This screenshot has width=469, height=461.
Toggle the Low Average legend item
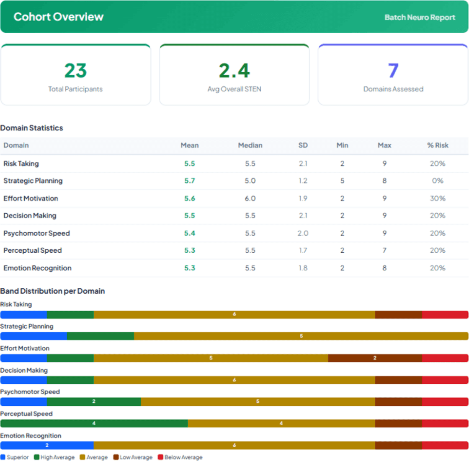133,457
